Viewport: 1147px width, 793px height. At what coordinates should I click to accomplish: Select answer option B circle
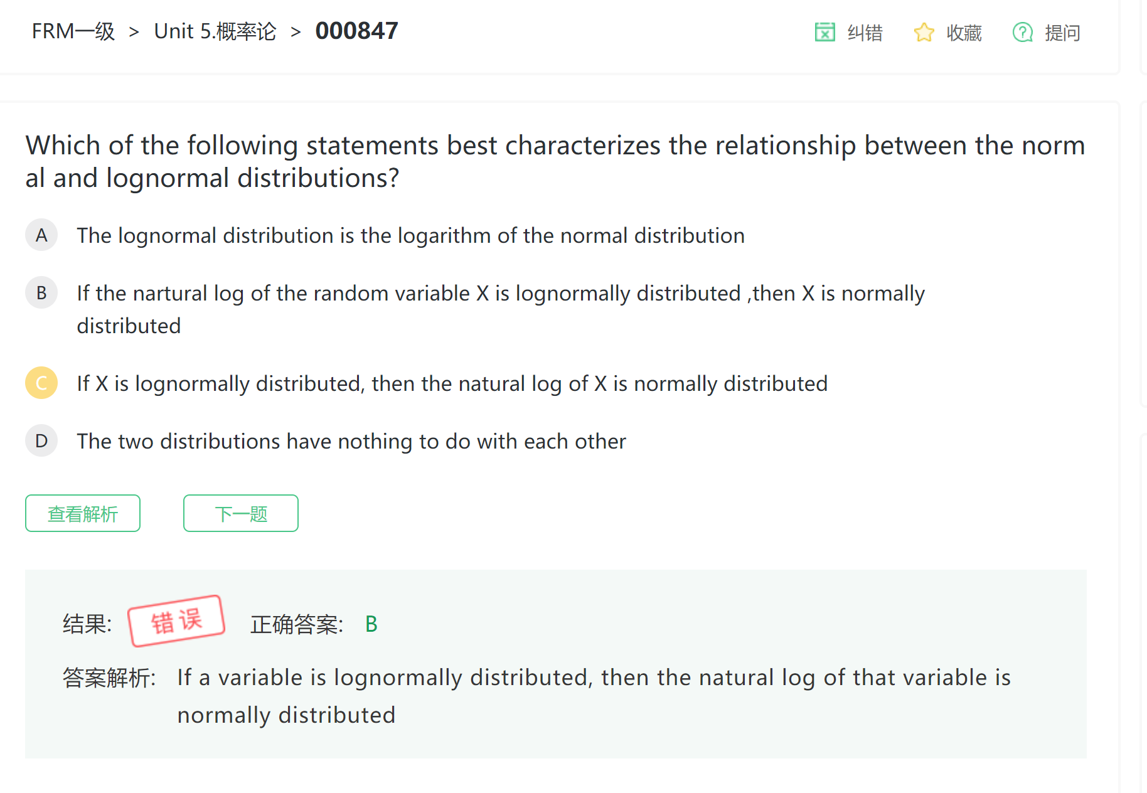[41, 293]
